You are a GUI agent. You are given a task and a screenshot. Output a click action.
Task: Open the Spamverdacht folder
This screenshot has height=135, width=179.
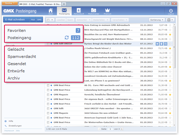tap(22, 57)
